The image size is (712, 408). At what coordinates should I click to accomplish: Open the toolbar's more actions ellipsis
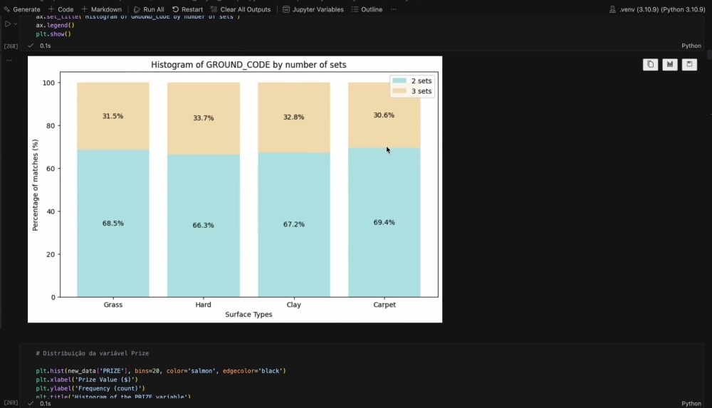point(394,9)
